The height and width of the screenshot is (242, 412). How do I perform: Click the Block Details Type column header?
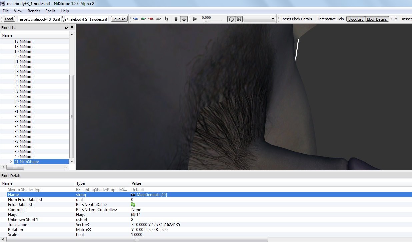[x=102, y=183]
